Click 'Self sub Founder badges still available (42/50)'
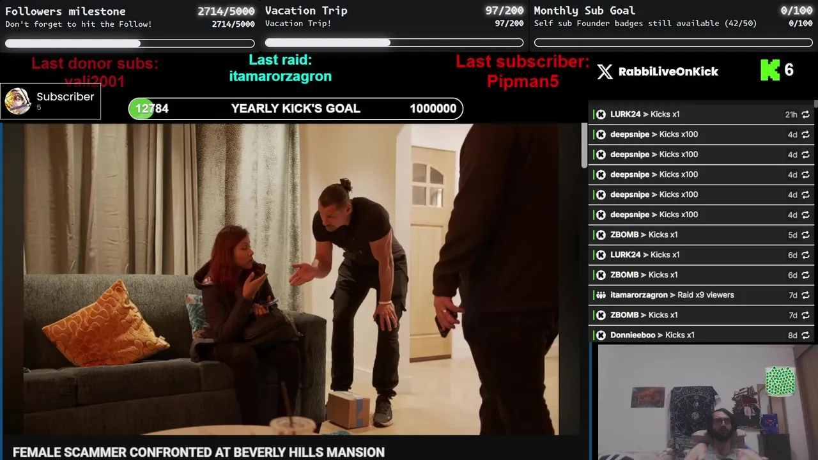Viewport: 818px width, 460px height. [x=645, y=23]
